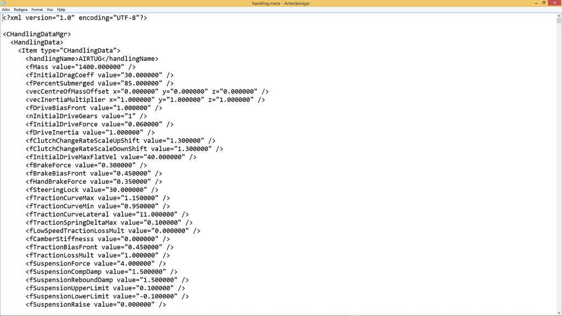Click the fCamberStiffnesss line
This screenshot has height=316, width=562.
[x=98, y=239]
